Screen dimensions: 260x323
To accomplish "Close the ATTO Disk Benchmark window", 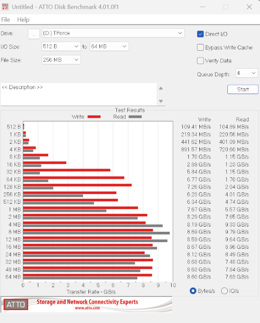I will [249, 7].
